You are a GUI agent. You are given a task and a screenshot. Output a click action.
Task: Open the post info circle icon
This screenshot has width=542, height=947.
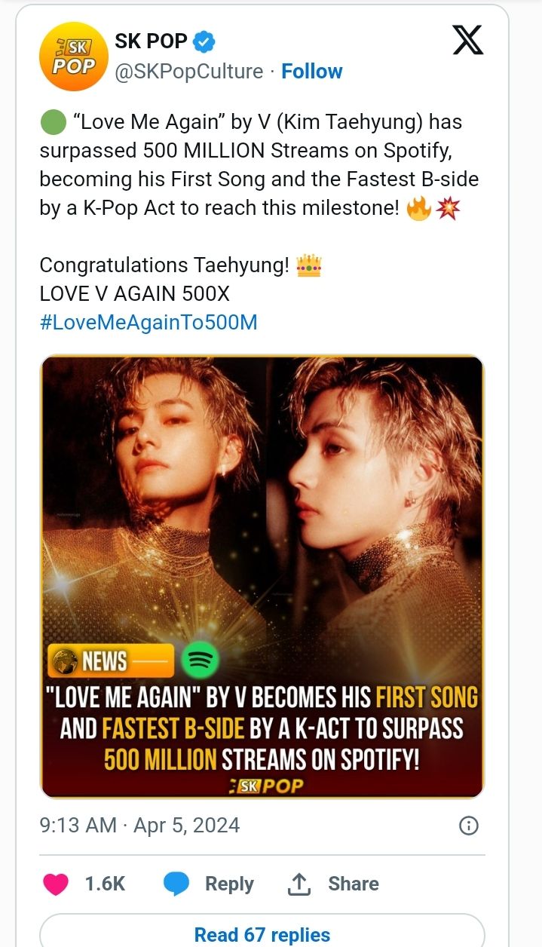pyautogui.click(x=468, y=826)
